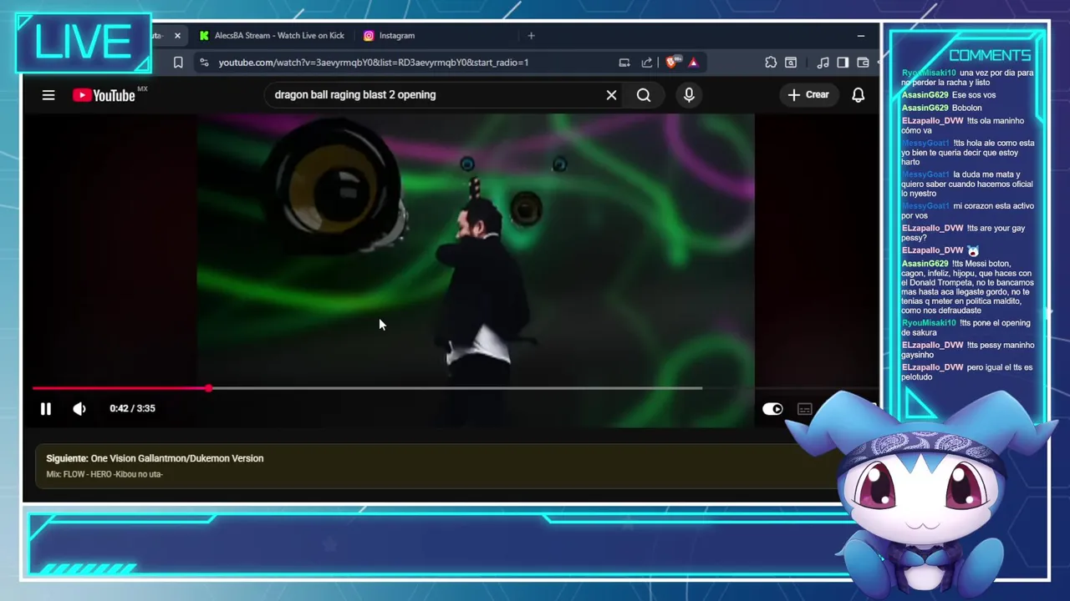View site information icon in address bar
The width and height of the screenshot is (1070, 601).
(204, 63)
